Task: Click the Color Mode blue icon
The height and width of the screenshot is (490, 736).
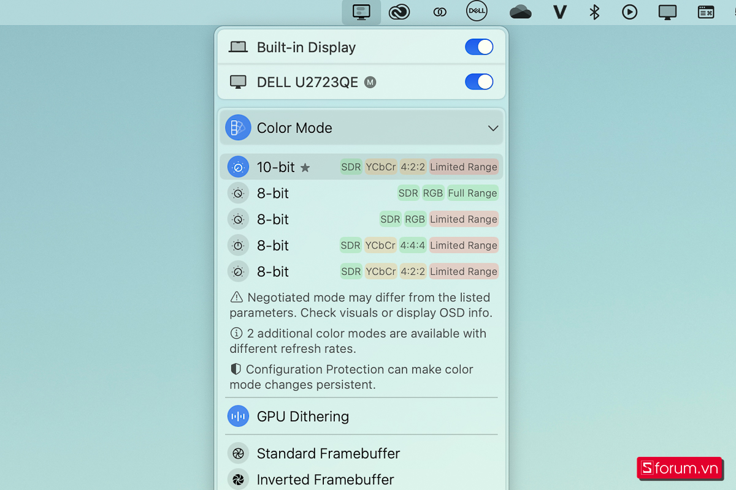Action: [238, 127]
